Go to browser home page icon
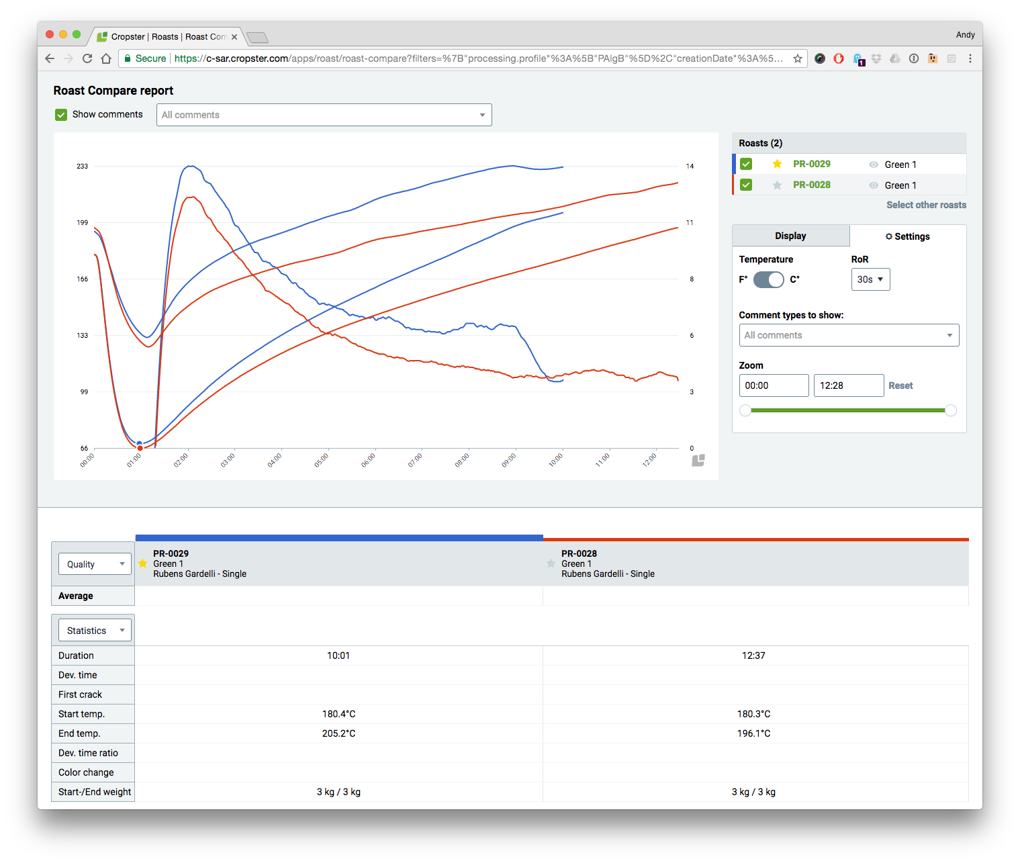1020x863 pixels. (106, 58)
